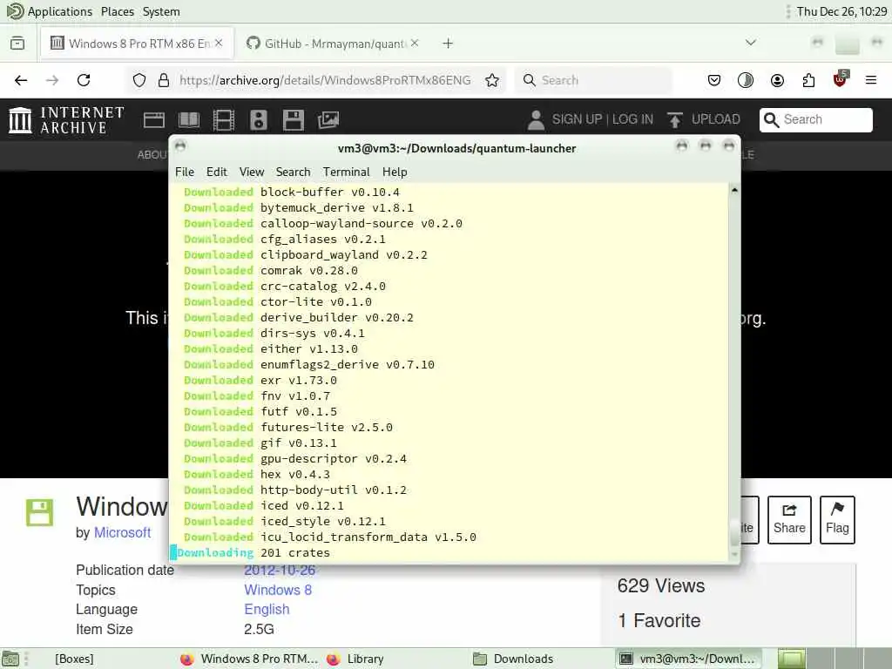
Task: Click the LOG IN link
Action: click(x=632, y=119)
